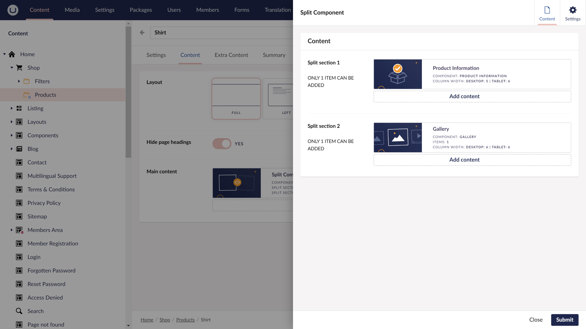Click the back arrow beside the Shirt title
Viewport: 586px width, 329px height.
tap(142, 32)
